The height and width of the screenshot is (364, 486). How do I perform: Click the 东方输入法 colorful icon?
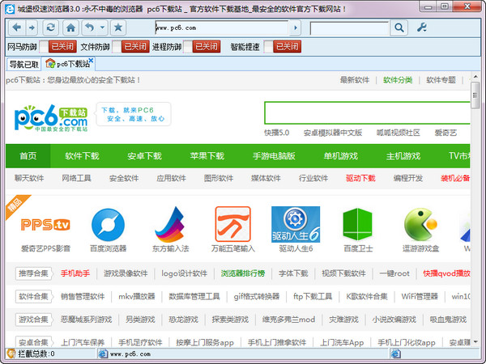170,225
